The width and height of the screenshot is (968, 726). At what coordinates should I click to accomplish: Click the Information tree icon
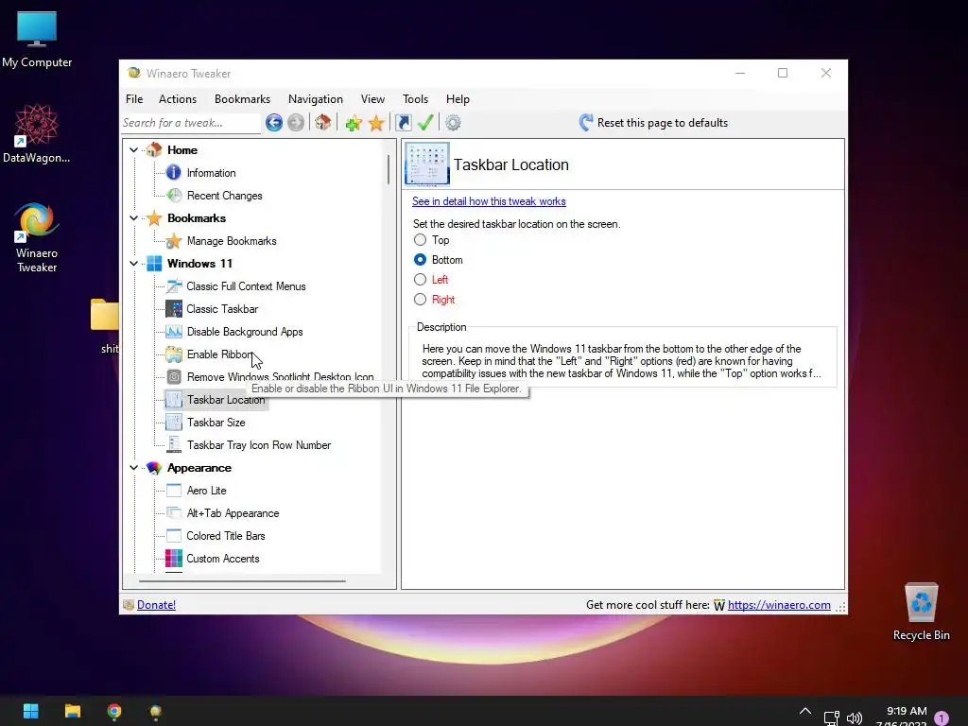174,173
